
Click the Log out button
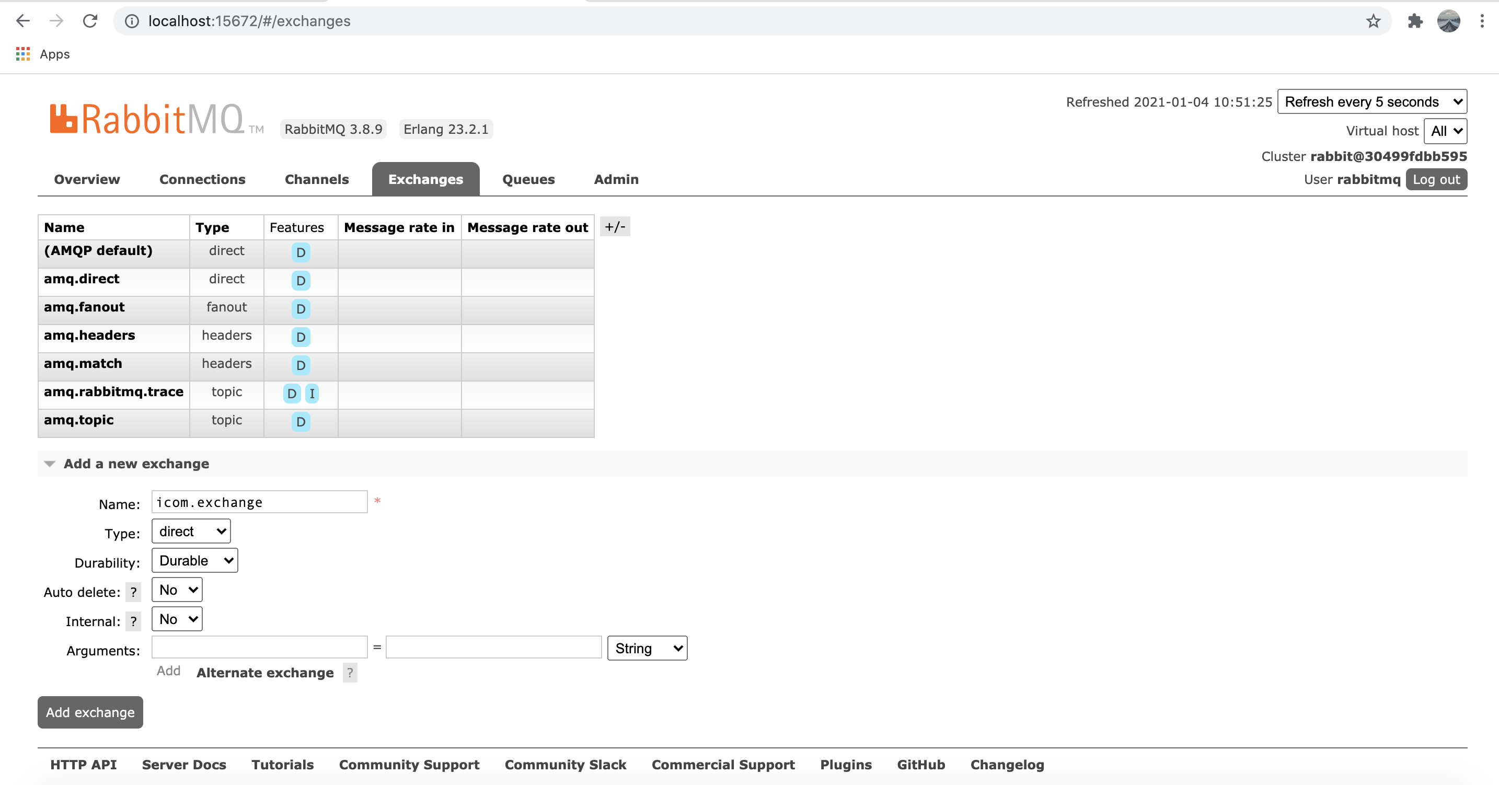tap(1436, 179)
